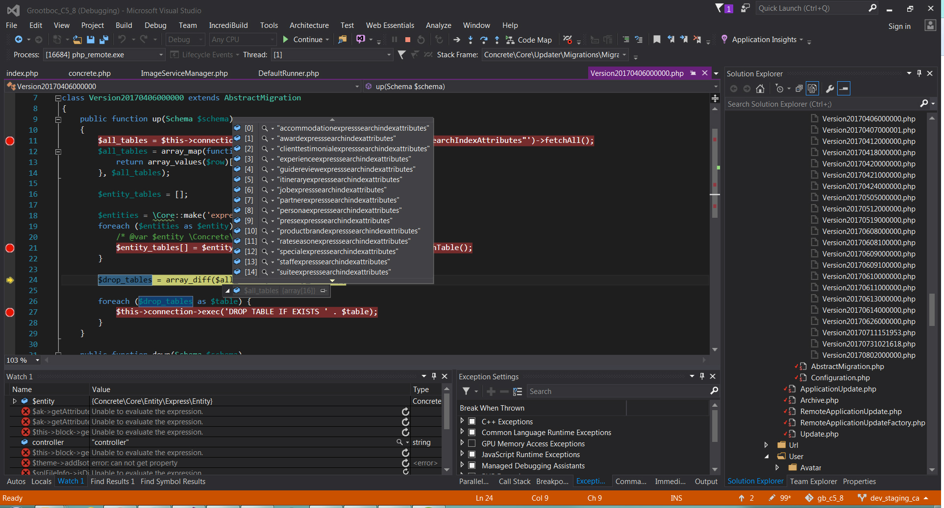Click the Step Into debugging icon
This screenshot has height=508, width=944.
pos(471,40)
